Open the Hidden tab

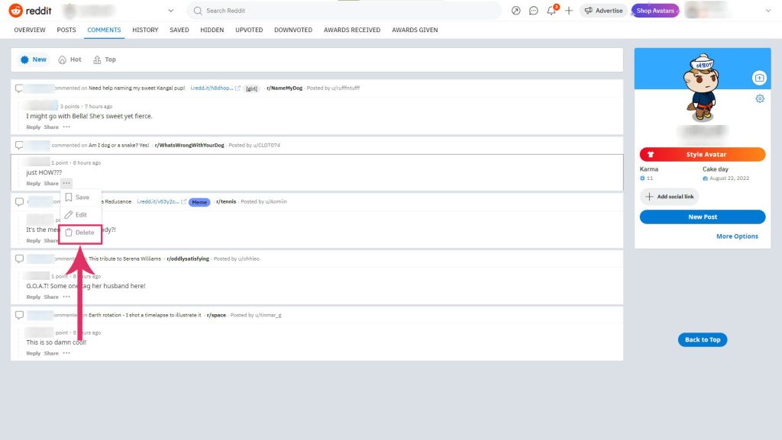212,30
